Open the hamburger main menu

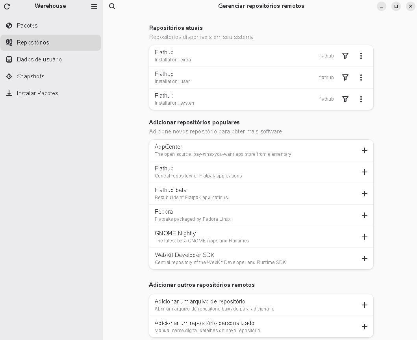click(x=94, y=6)
